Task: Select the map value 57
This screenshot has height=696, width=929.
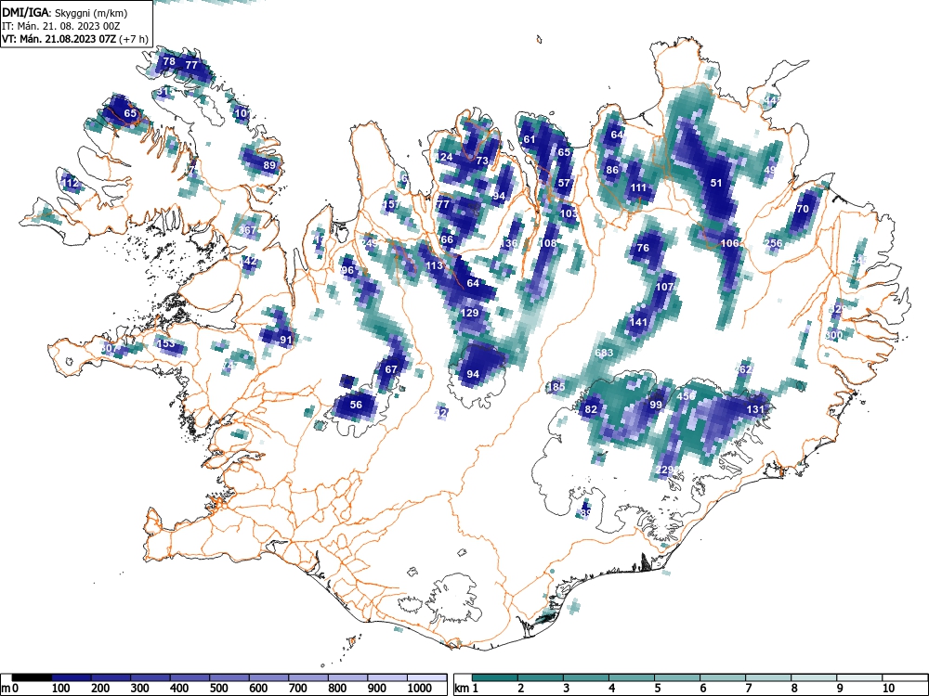Action: (x=564, y=183)
